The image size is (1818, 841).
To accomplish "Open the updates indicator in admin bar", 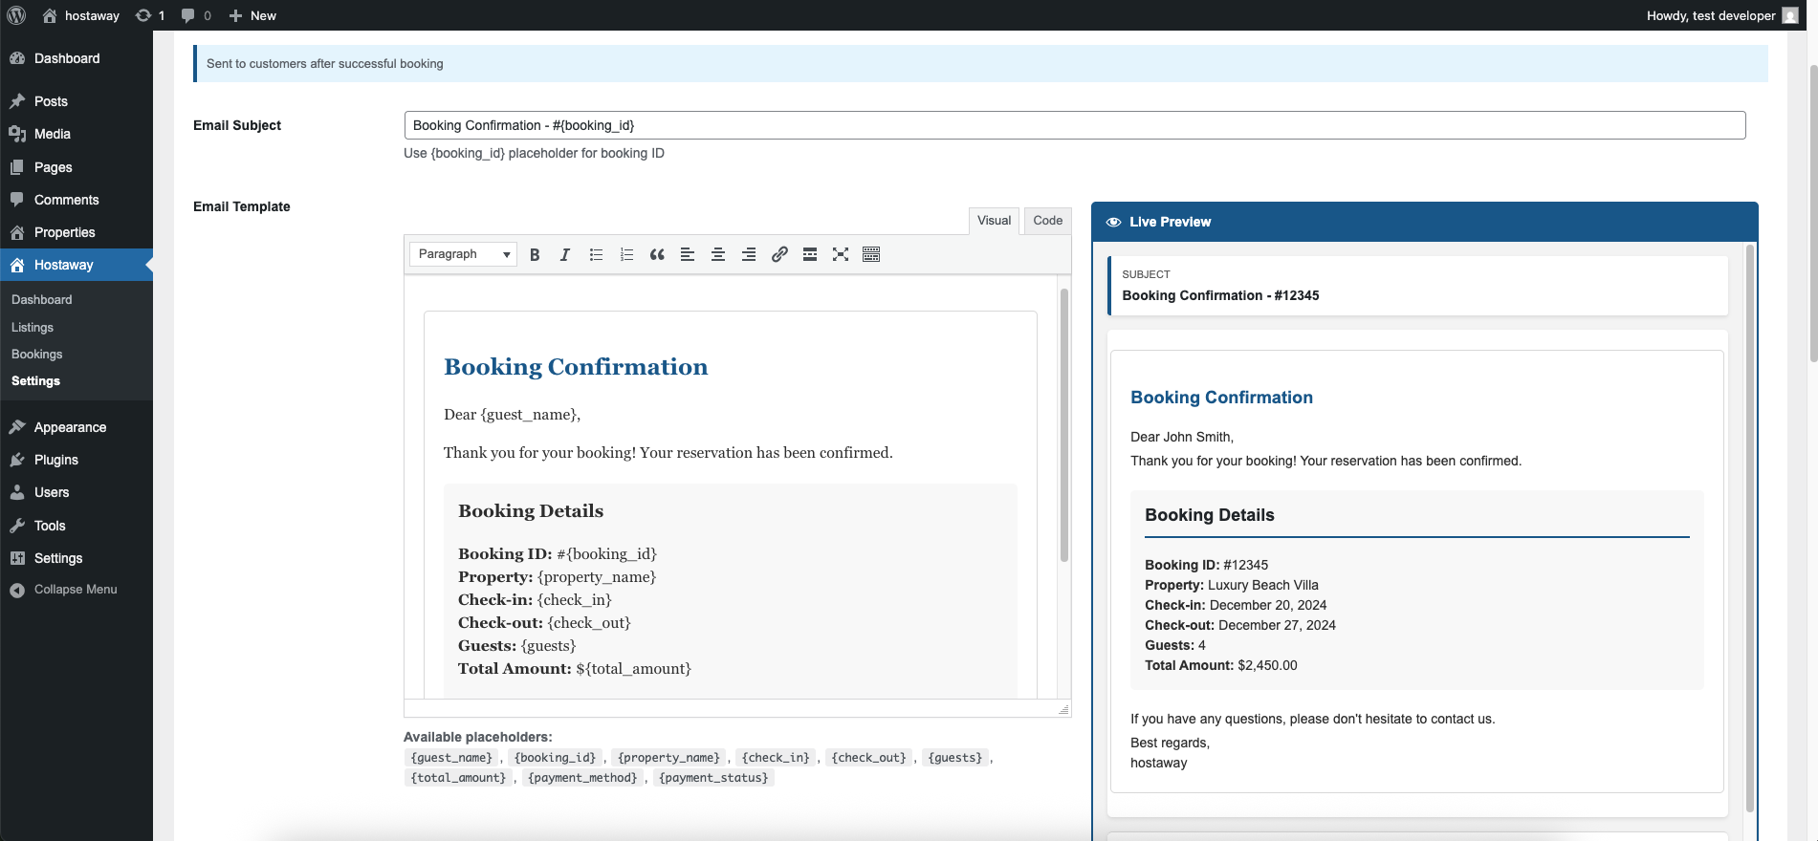I will click(150, 15).
